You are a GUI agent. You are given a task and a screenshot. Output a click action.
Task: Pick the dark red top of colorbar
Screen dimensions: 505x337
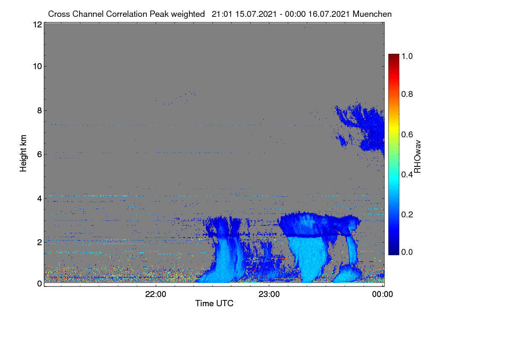coord(393,57)
